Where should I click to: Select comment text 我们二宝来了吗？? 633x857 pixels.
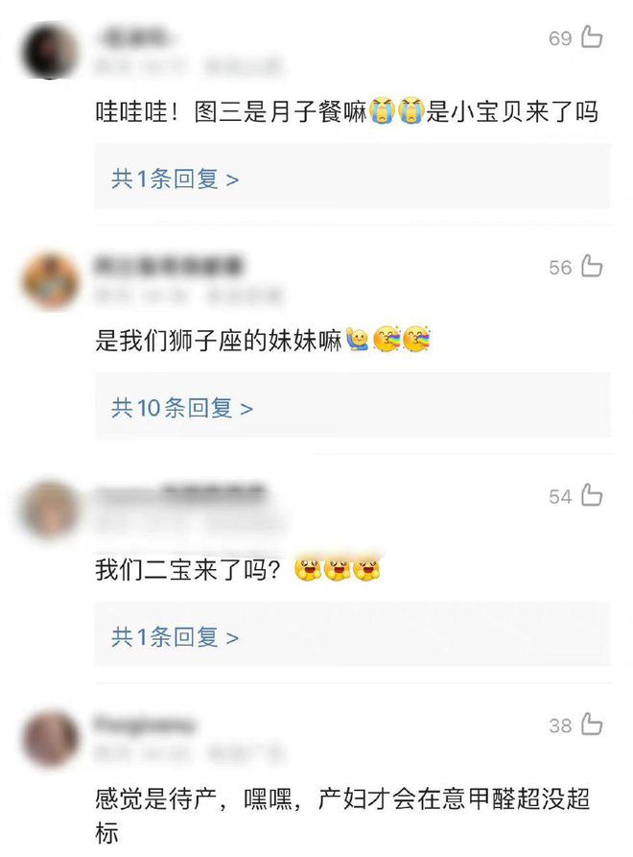pos(188,570)
